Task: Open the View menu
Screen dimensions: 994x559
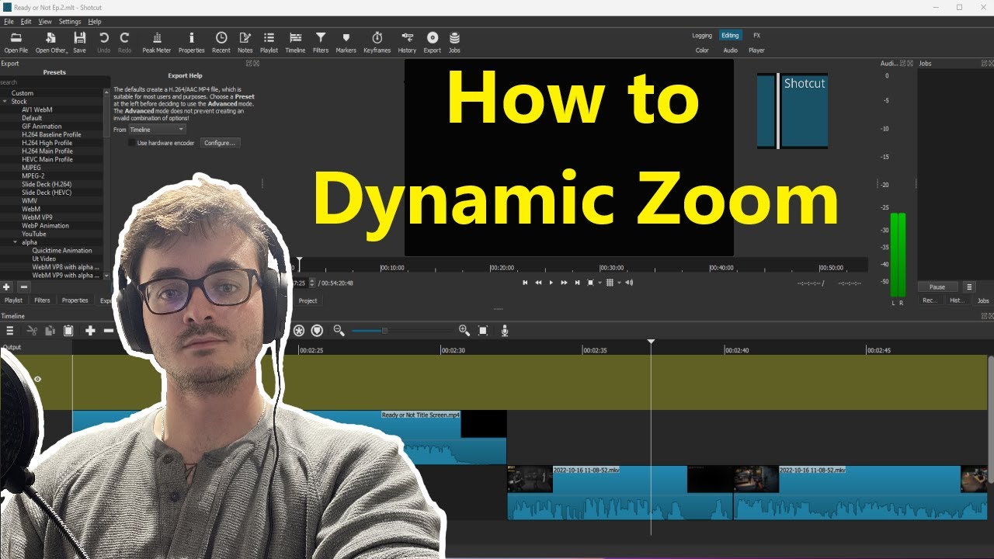Action: pyautogui.click(x=45, y=22)
